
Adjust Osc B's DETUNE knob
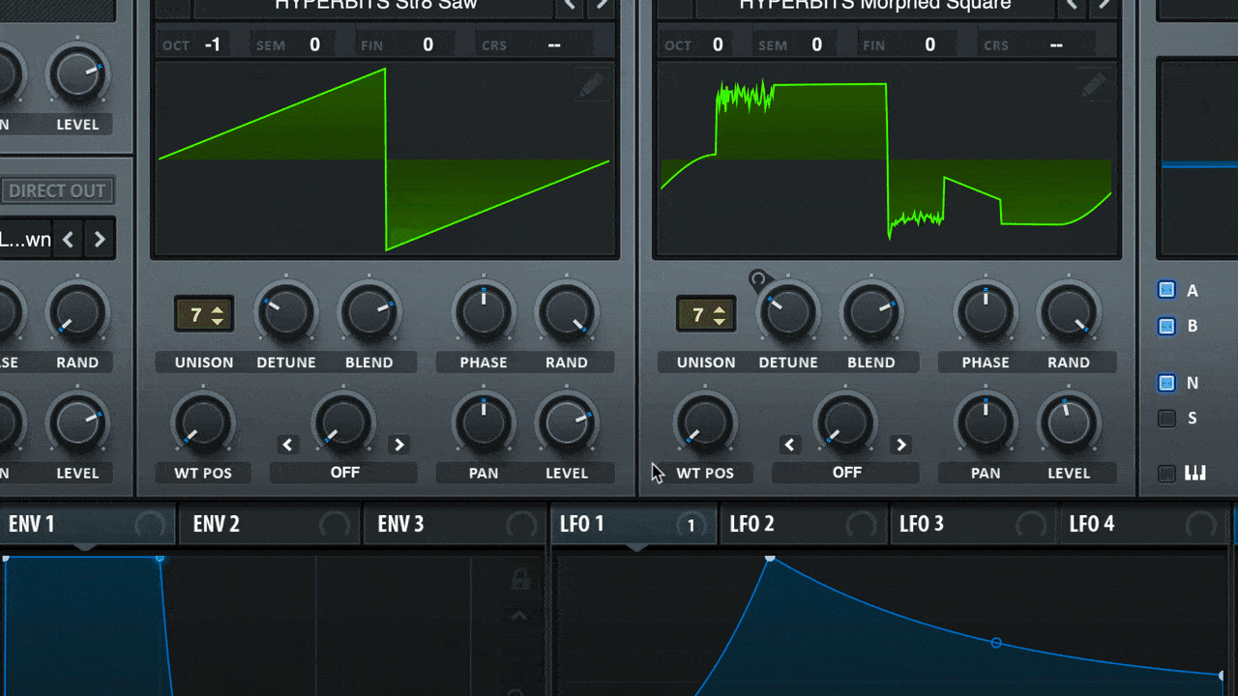[x=788, y=313]
